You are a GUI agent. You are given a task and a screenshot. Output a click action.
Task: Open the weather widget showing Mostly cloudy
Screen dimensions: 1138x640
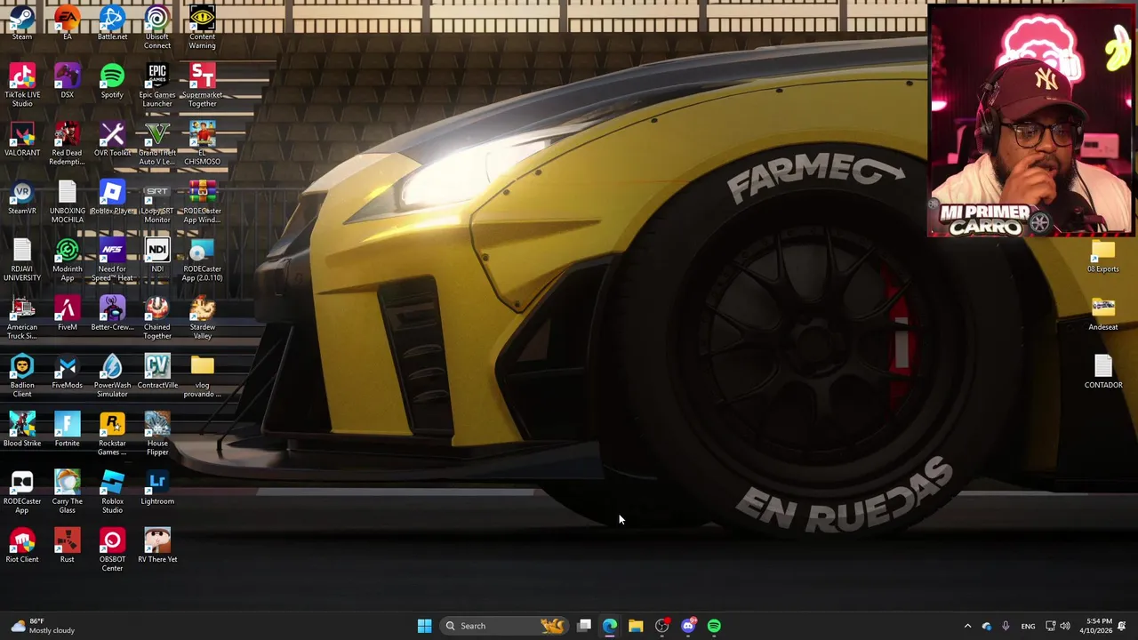click(x=43, y=626)
